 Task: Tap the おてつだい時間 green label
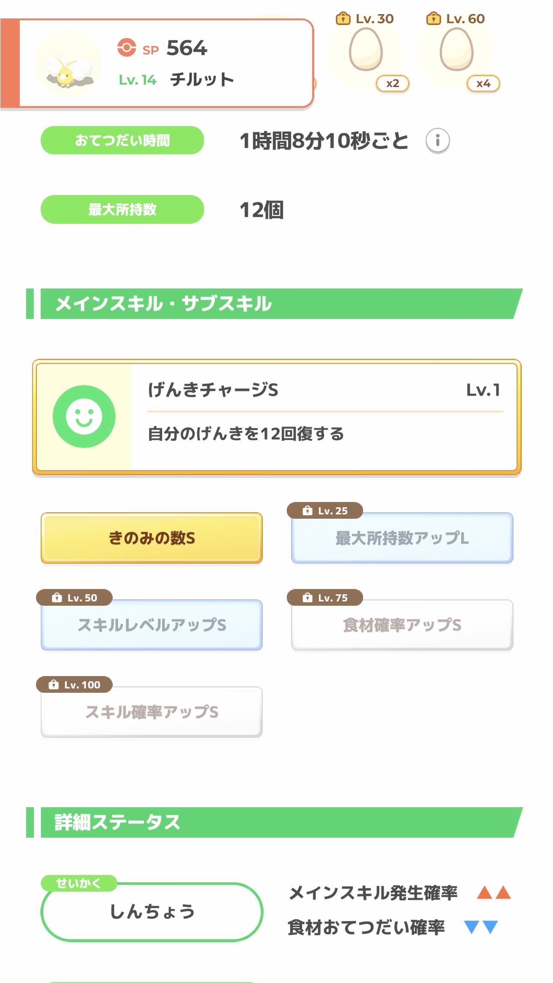point(122,140)
